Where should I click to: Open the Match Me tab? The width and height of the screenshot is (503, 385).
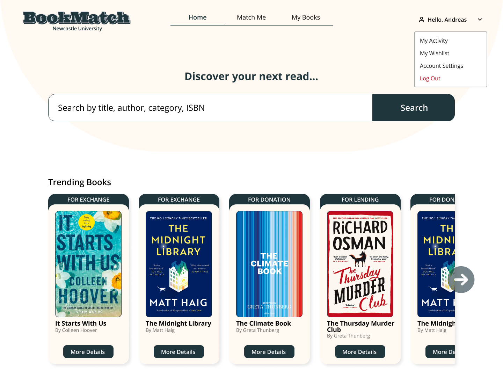[x=251, y=17]
